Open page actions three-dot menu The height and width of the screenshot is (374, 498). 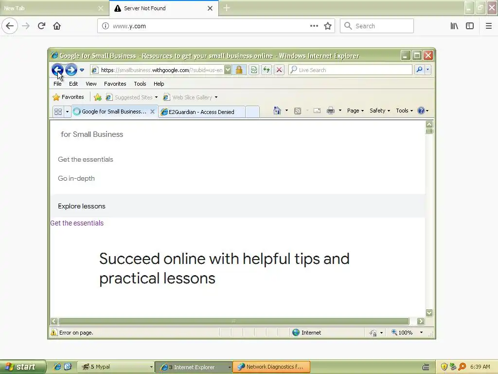coord(314,26)
